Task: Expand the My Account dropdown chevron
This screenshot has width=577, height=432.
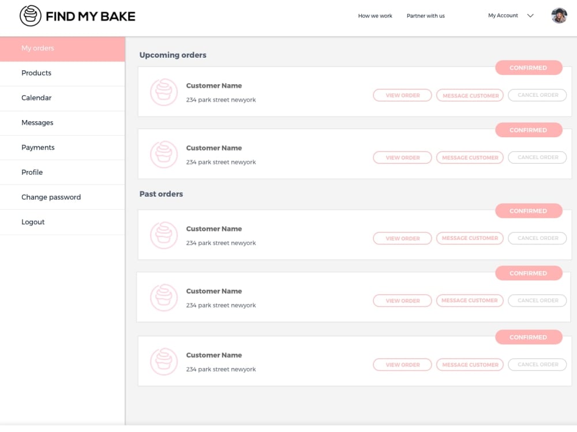Action: [530, 16]
